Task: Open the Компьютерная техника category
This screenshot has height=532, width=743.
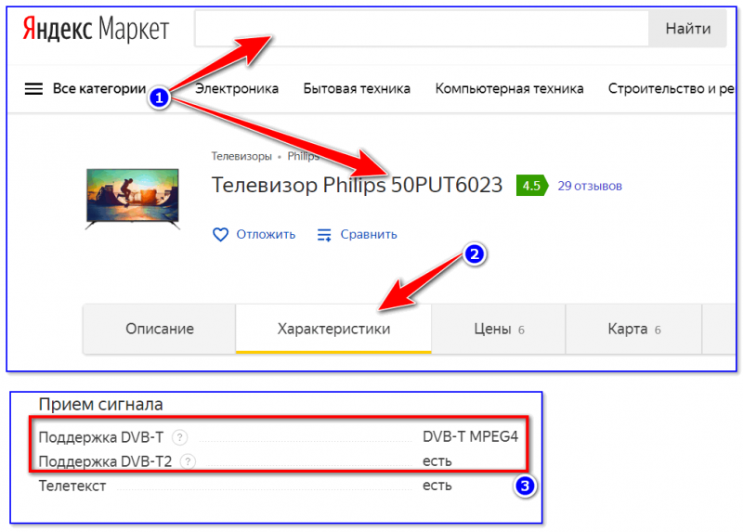Action: pyautogui.click(x=509, y=88)
